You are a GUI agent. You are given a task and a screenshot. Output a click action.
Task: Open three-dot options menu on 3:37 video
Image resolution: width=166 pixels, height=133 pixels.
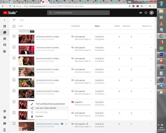[66, 124]
